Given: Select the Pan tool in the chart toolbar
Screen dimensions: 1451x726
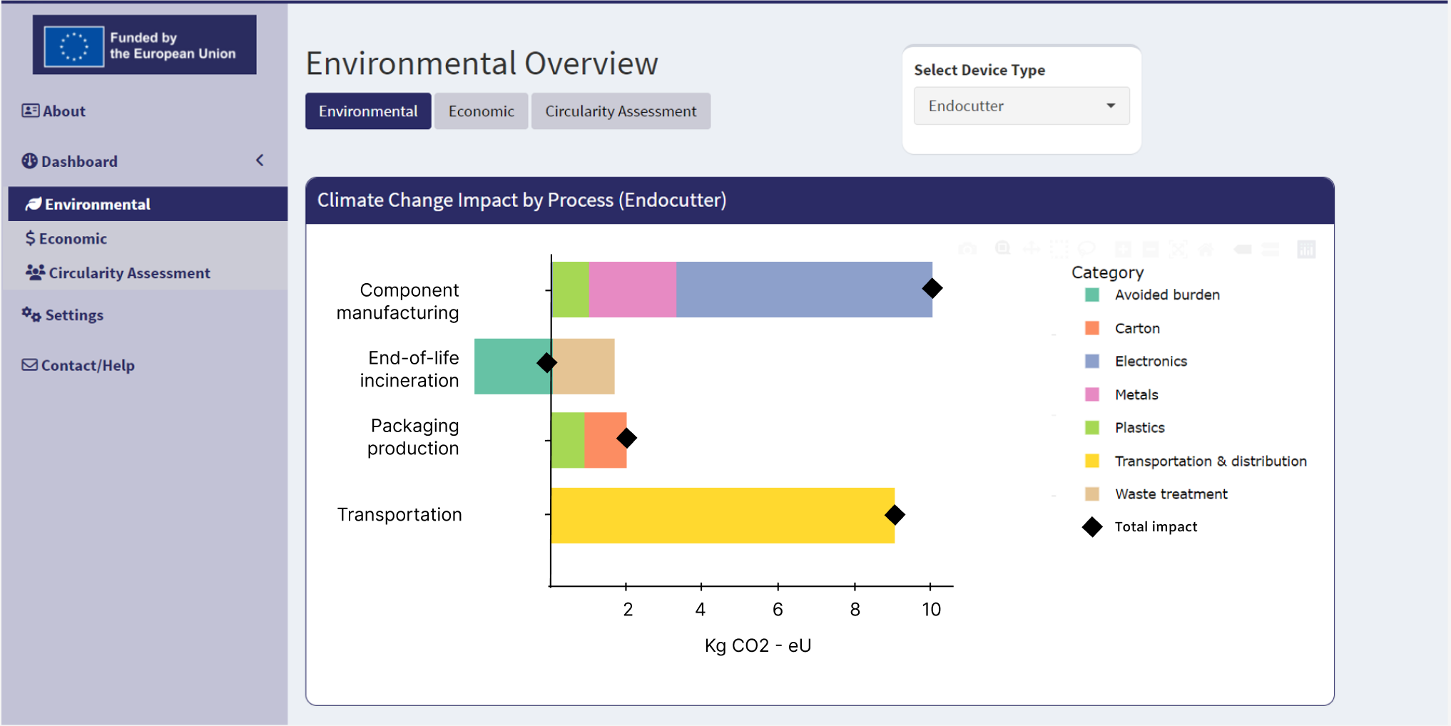Looking at the screenshot, I should pos(1032,249).
